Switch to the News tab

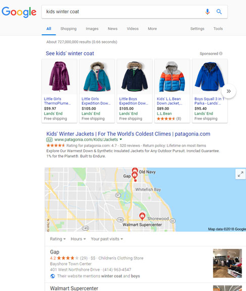tap(113, 29)
